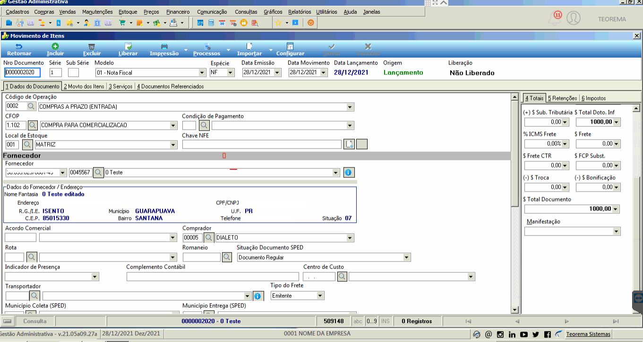Screen dimensions: 643x342
Task: Open the Financeiro menu
Action: (178, 12)
